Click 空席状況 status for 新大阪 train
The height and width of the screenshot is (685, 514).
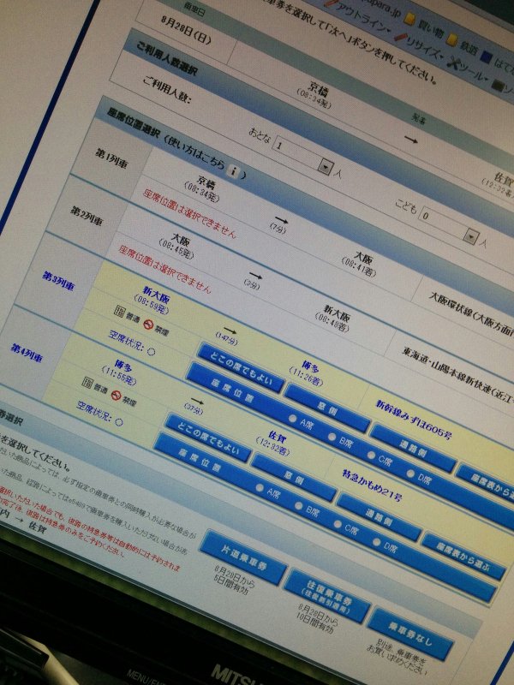tap(132, 343)
